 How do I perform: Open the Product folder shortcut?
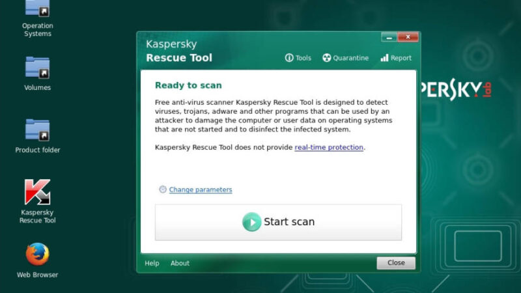coord(37,130)
